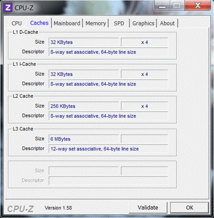Click the CPU-Z purple Z title icon
This screenshot has height=218, width=214.
click(8, 8)
